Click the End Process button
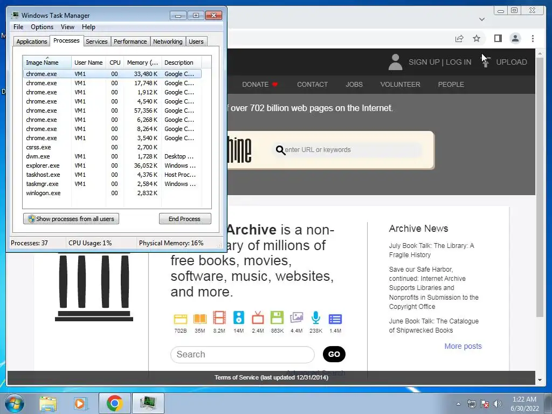Viewport: 552px width, 414px height. coord(185,219)
